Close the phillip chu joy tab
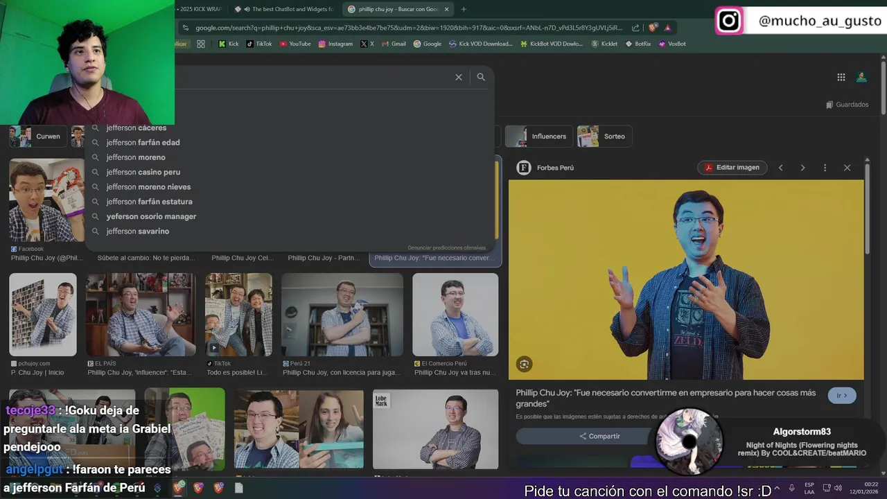This screenshot has height=499, width=887. pyautogui.click(x=446, y=9)
